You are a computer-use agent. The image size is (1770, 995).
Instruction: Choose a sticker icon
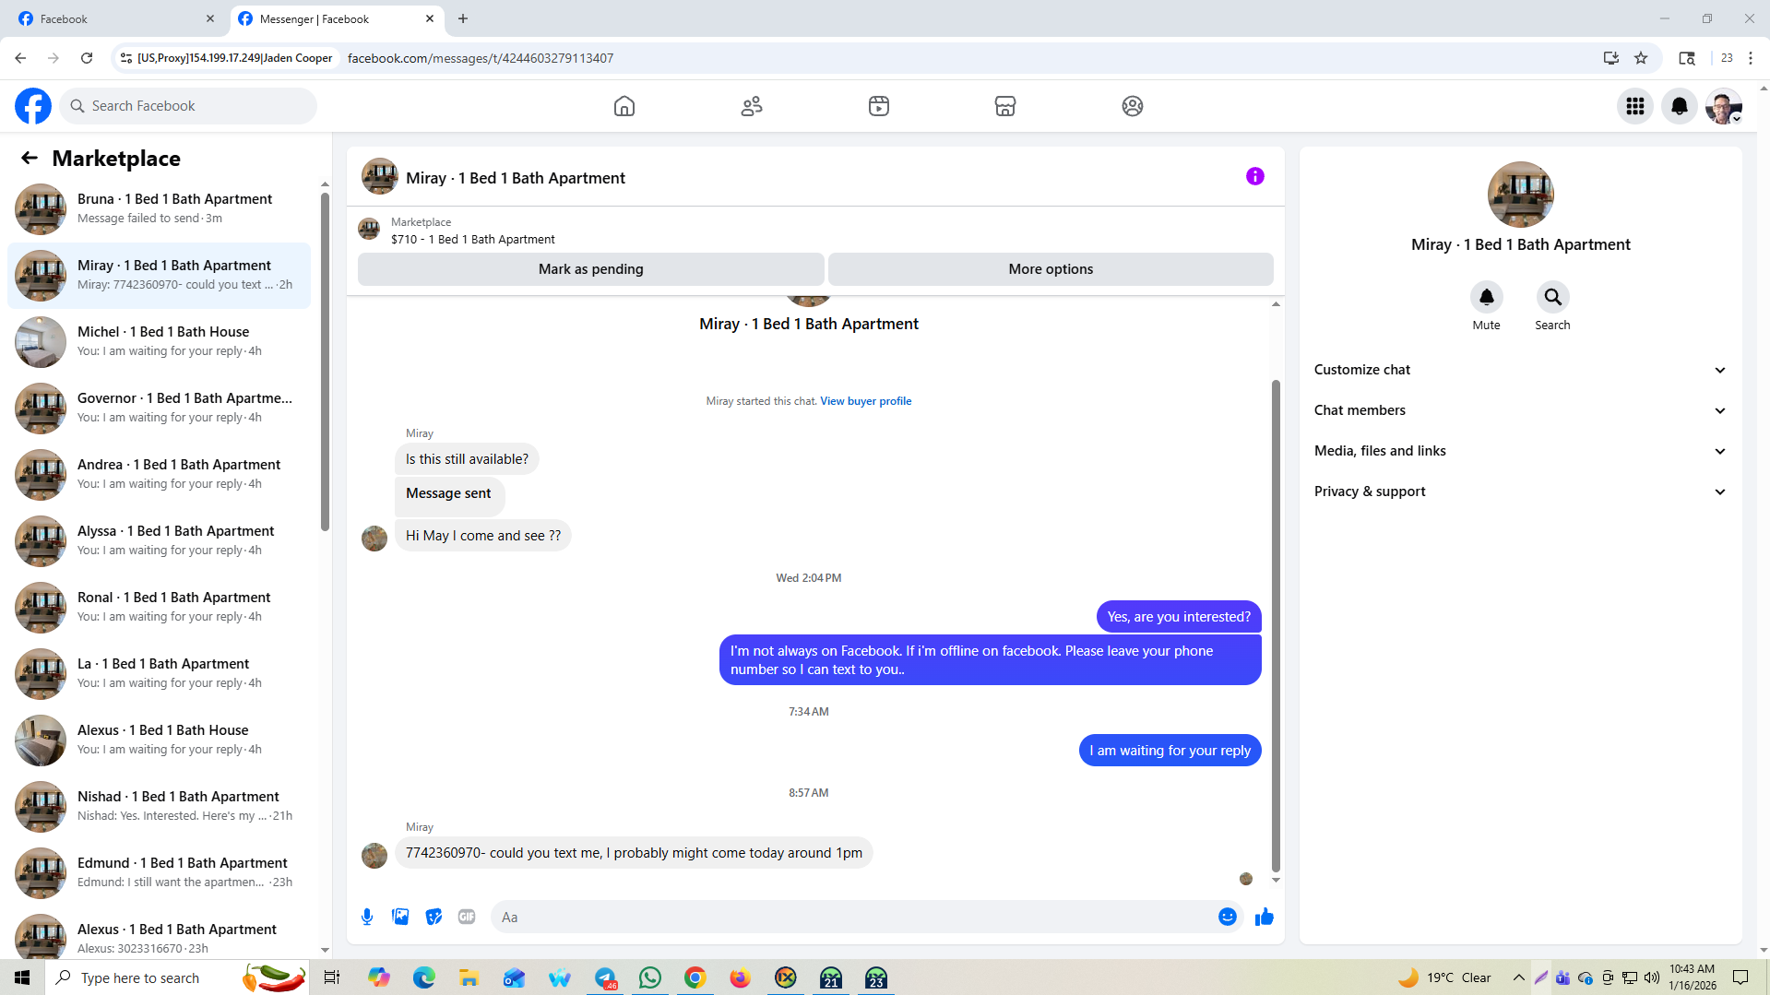pyautogui.click(x=434, y=917)
